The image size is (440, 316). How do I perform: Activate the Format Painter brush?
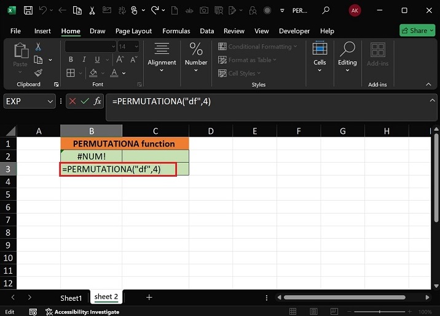click(x=39, y=73)
